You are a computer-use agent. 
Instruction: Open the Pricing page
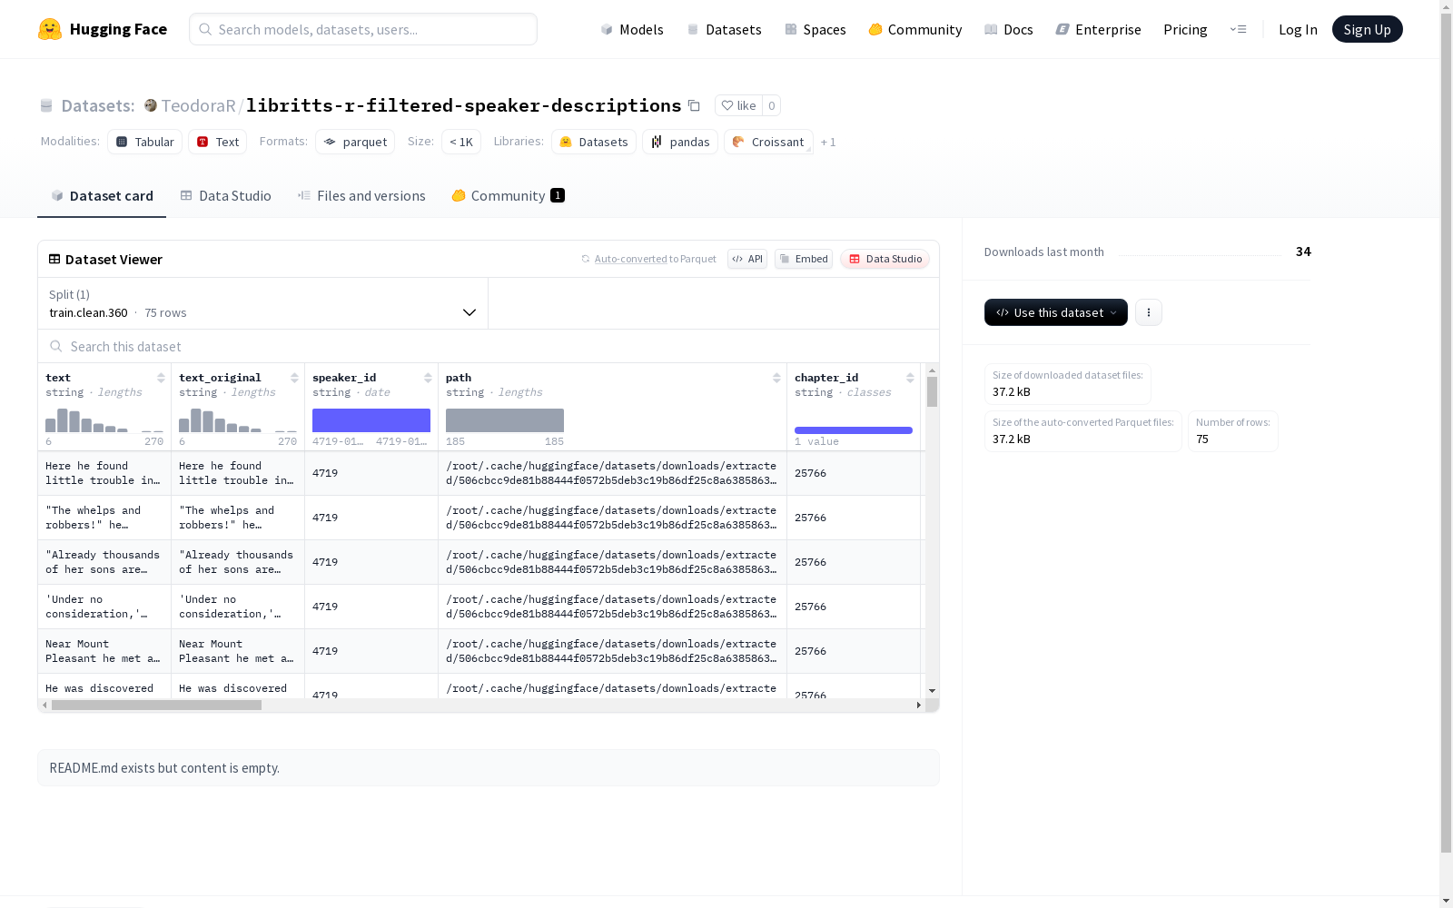click(x=1185, y=29)
